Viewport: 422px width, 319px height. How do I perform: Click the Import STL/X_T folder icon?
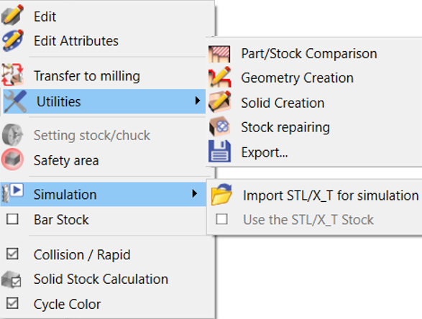pyautogui.click(x=221, y=195)
